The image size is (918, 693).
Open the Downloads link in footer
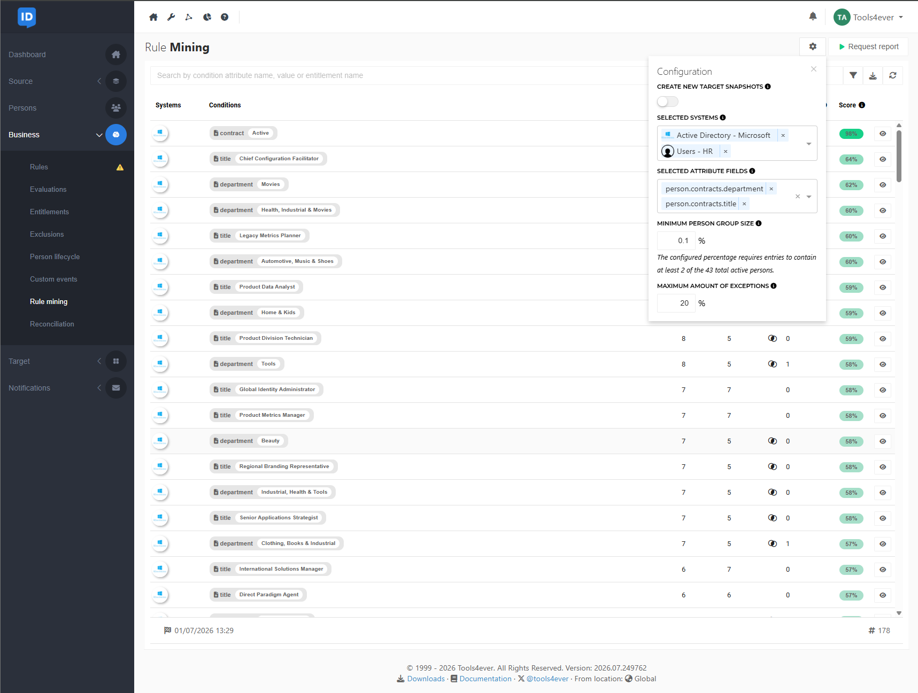[426, 679]
